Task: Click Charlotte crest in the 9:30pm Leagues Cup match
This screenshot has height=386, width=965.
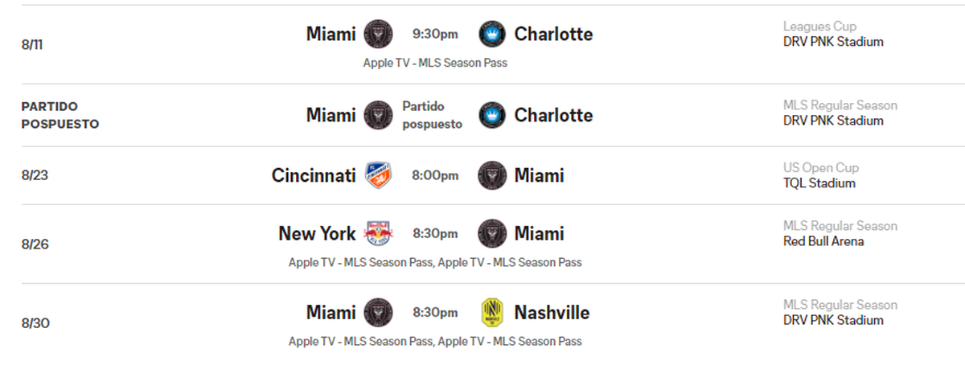Action: click(x=492, y=34)
